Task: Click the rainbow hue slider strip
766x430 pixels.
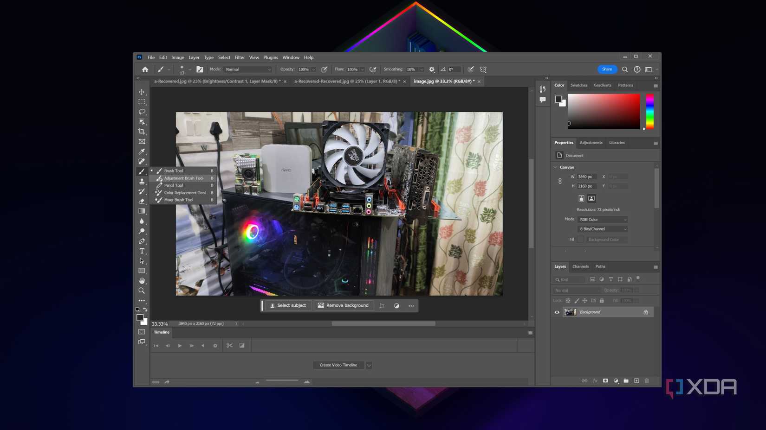Action: point(650,112)
